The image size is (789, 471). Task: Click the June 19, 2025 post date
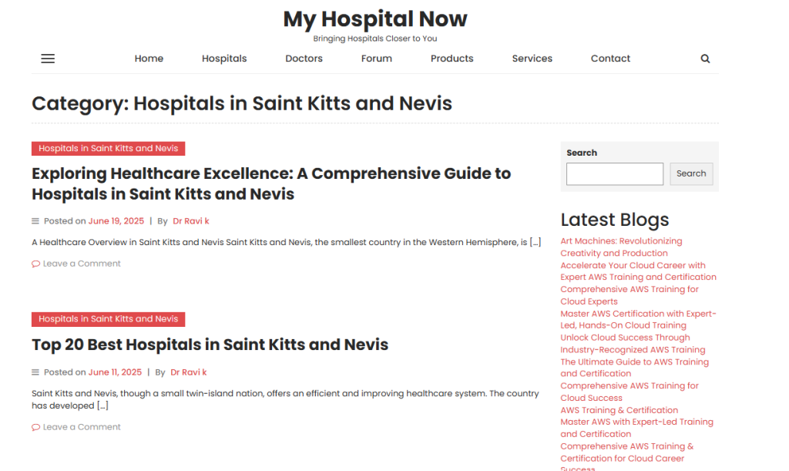pos(116,221)
